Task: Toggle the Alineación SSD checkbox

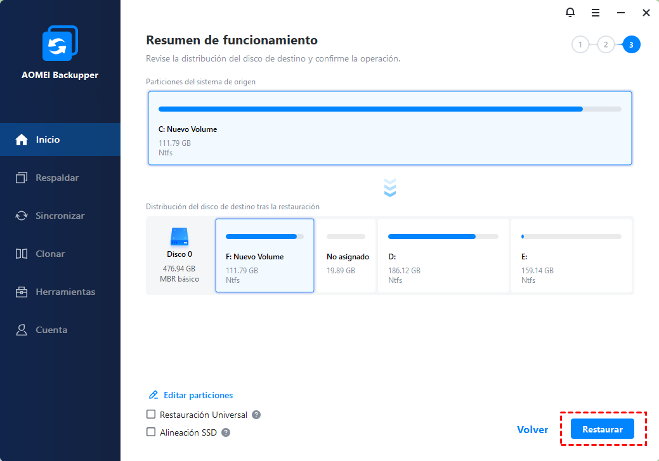Action: point(151,432)
